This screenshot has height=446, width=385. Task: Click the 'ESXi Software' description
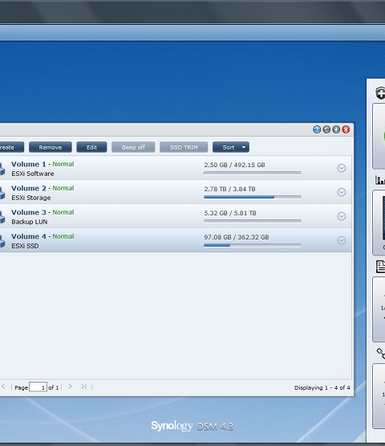(33, 174)
